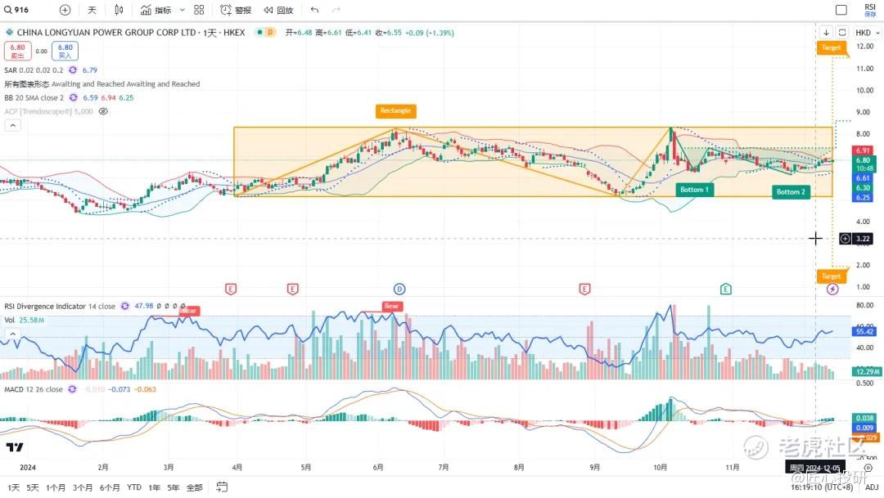884x498 pixels.
Task: Collapse the Vol legend chevron
Action: (x=12, y=334)
